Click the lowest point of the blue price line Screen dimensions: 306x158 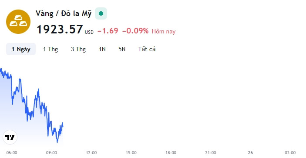point(57,142)
